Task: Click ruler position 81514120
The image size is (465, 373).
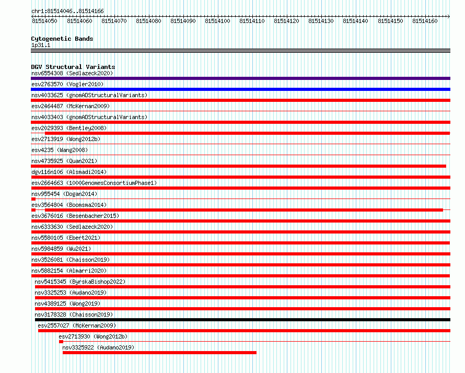Action: point(286,21)
